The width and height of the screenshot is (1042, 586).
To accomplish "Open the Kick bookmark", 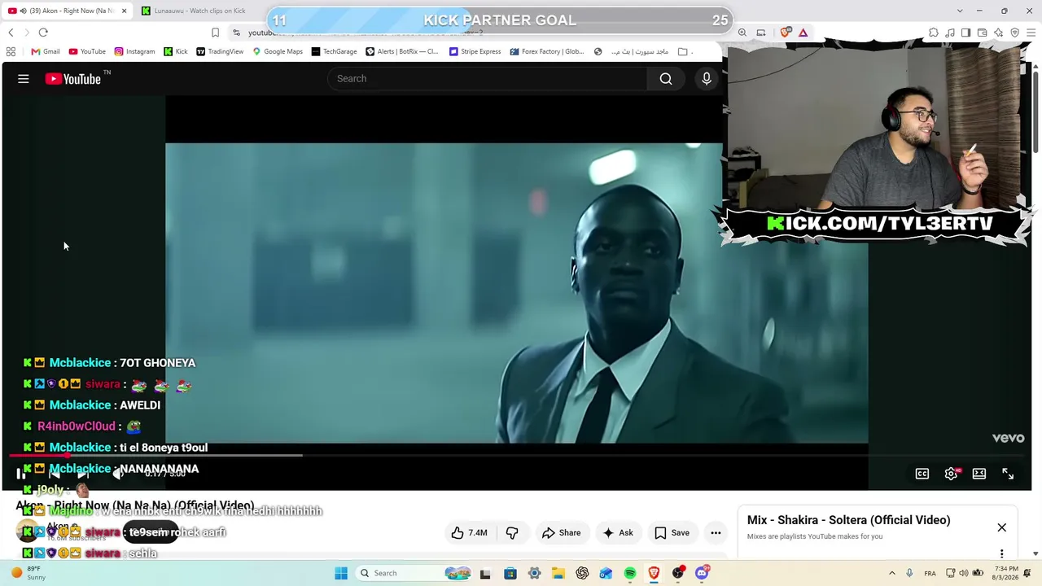I will point(175,51).
